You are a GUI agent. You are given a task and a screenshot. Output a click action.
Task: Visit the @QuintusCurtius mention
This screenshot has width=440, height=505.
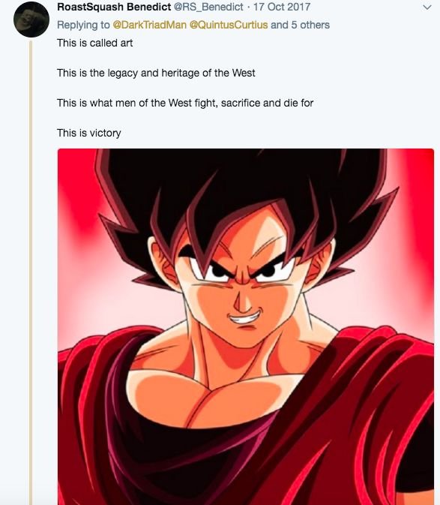[x=229, y=25]
